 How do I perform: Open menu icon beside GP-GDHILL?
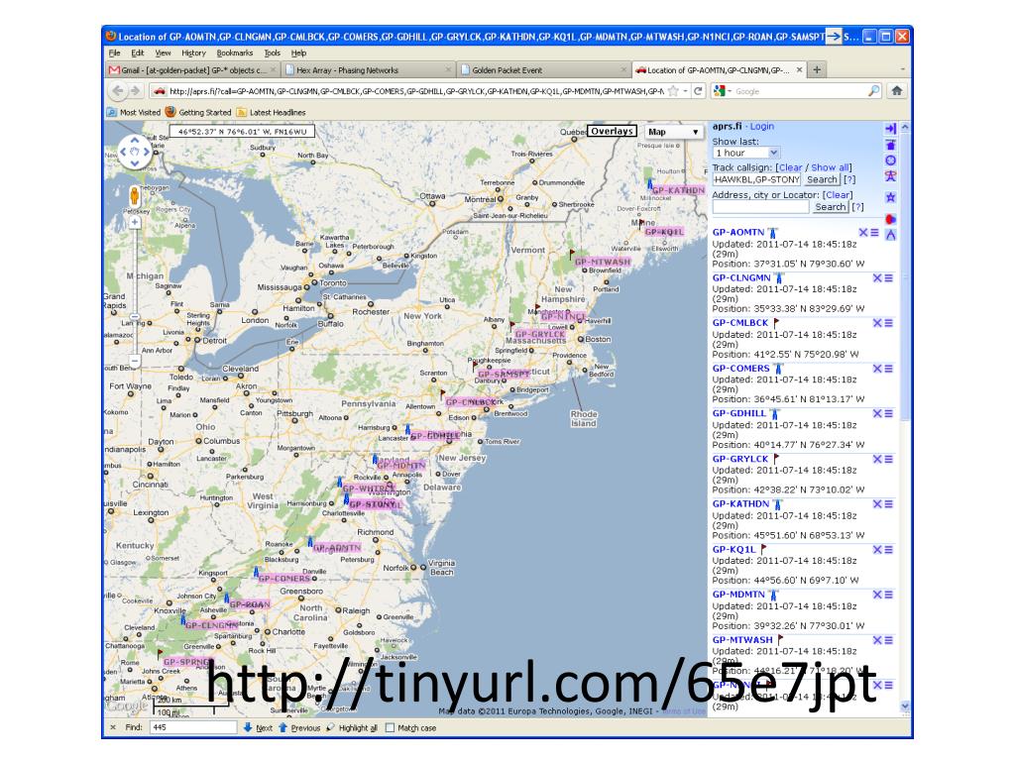(888, 413)
